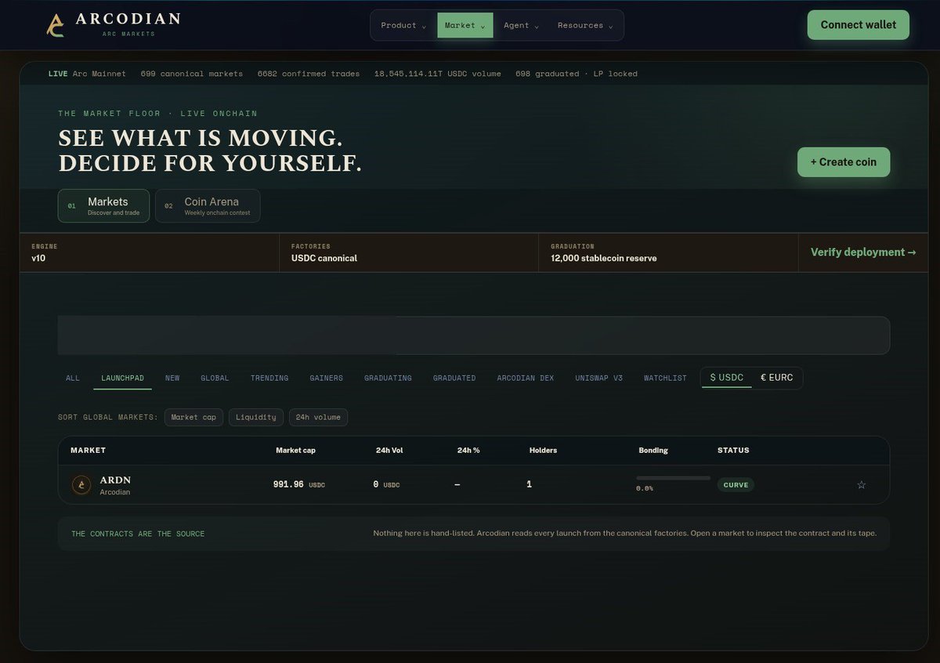Select the GRADUATING filter tab
940x663 pixels.
tap(388, 378)
